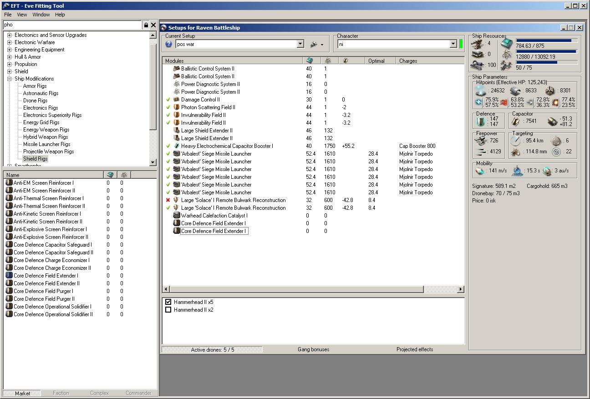Click the Core Defence Field Purger II icon
This screenshot has width=590, height=399.
pos(9,299)
